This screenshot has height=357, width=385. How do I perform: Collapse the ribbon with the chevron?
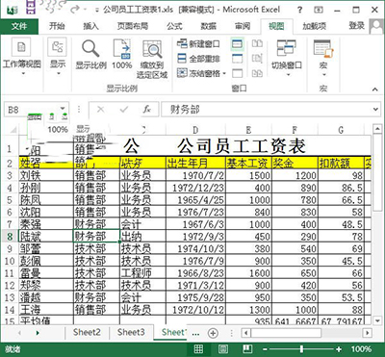[375, 89]
